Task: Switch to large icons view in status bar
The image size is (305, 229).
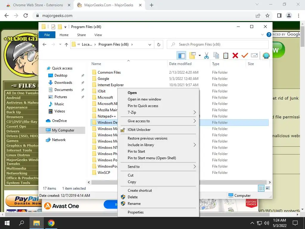Action: [x=268, y=188]
